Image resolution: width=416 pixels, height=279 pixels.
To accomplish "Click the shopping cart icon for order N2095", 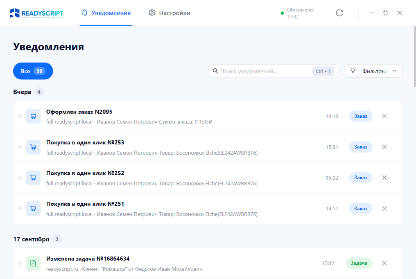I will pos(33,116).
